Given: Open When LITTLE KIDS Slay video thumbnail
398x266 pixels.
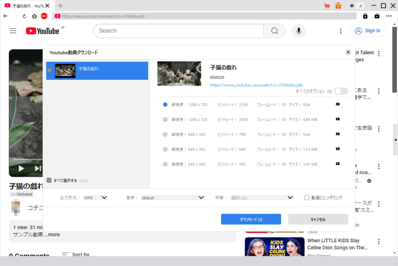Looking at the screenshot, I should (275, 247).
